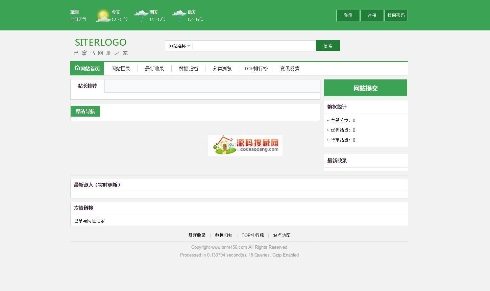
Task: Open the footer 站点地图 link
Action: [x=282, y=235]
